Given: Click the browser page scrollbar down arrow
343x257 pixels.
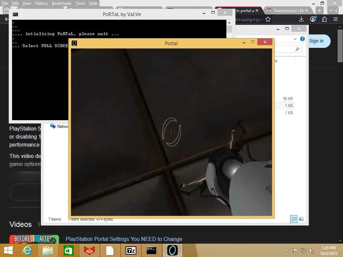Looking at the screenshot, I should click(x=340, y=240).
